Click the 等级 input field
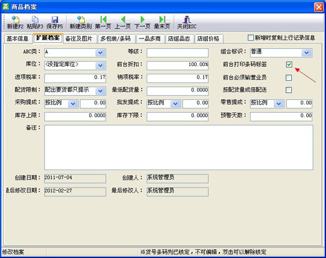 click(x=178, y=53)
